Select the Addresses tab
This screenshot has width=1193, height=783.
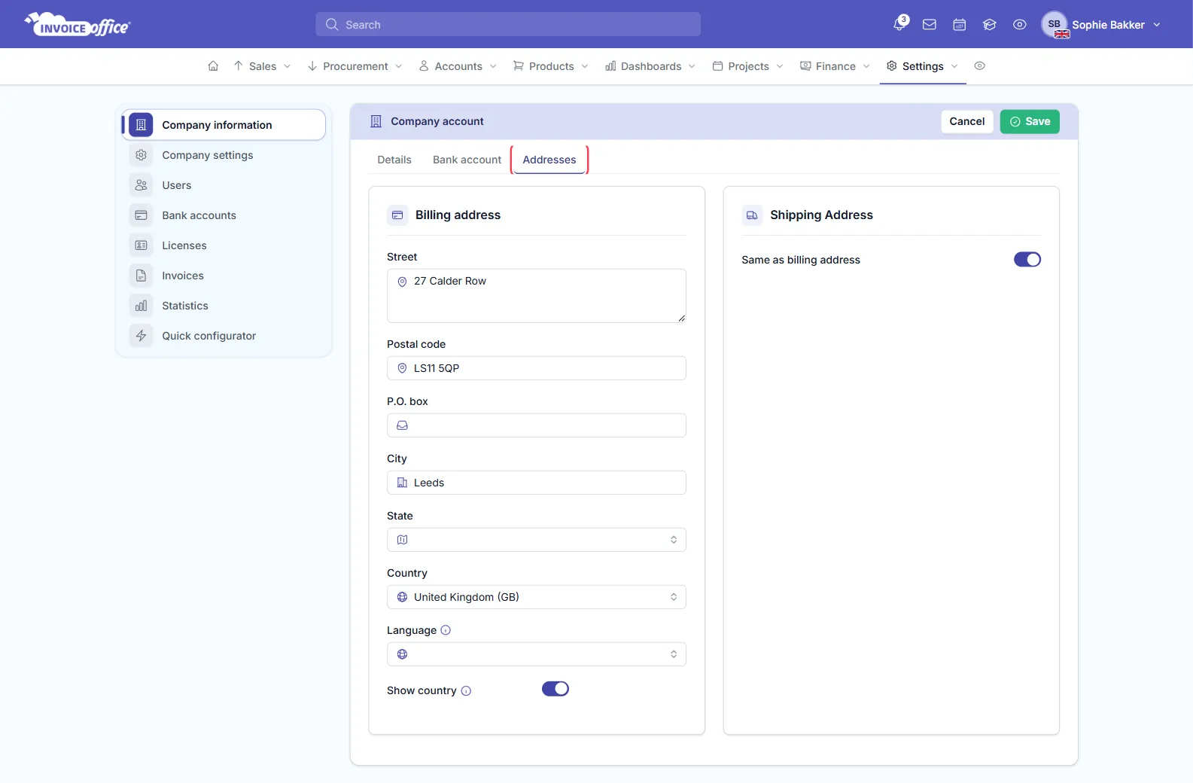click(x=549, y=160)
